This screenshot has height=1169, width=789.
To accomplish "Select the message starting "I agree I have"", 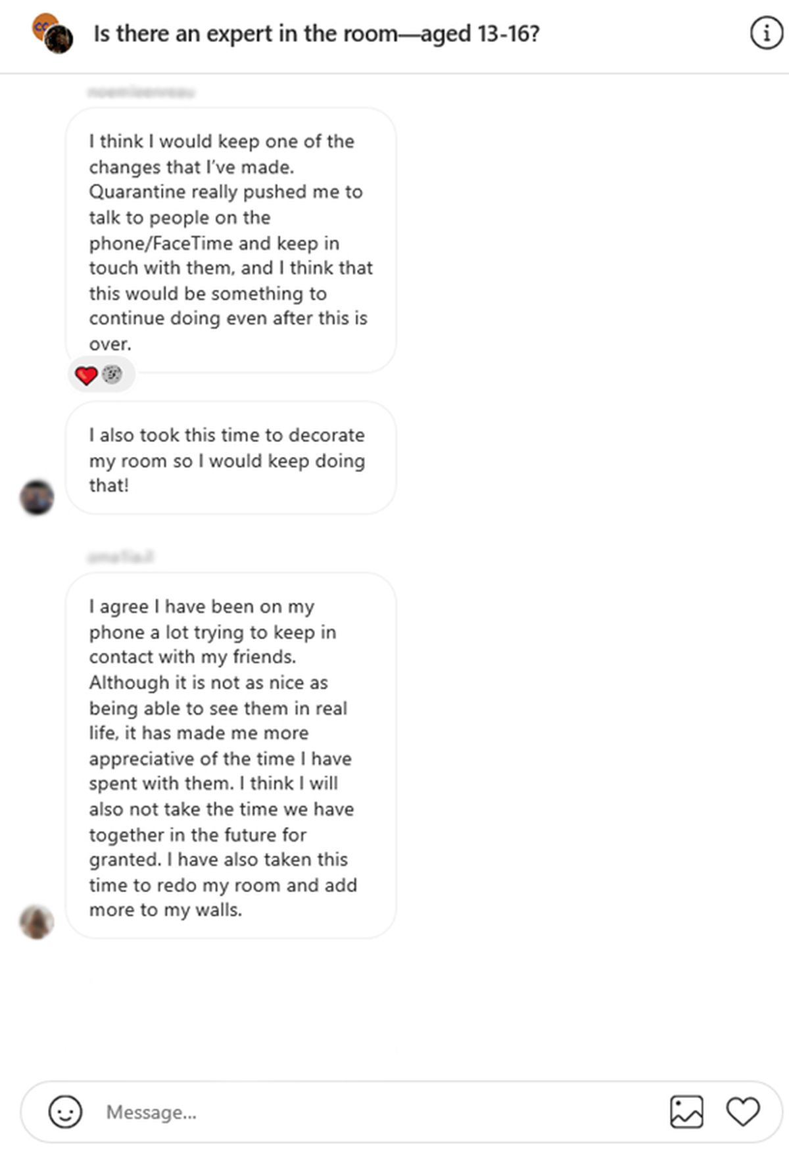I will point(231,756).
